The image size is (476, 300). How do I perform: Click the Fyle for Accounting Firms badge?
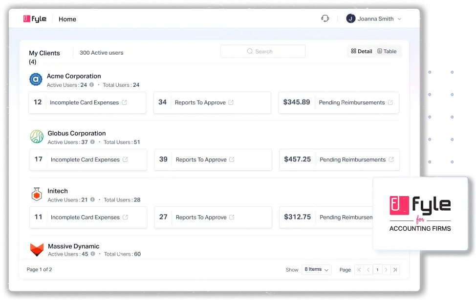[x=420, y=214]
